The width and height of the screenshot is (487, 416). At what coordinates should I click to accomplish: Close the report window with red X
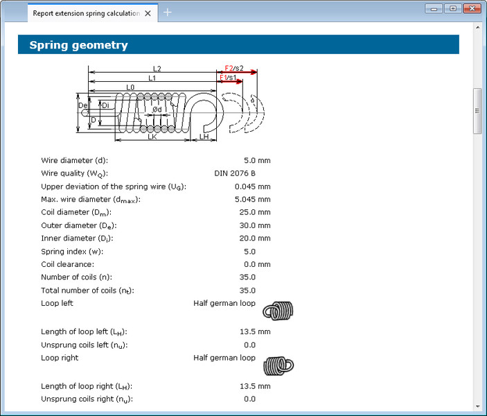click(473, 8)
